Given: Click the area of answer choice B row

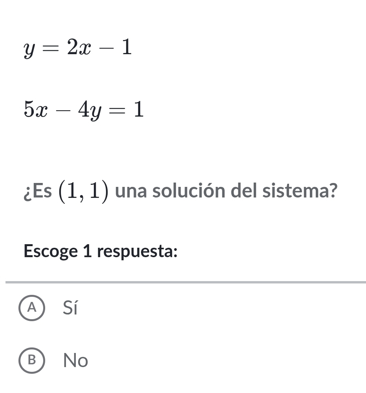Looking at the screenshot, I should tap(118, 361).
